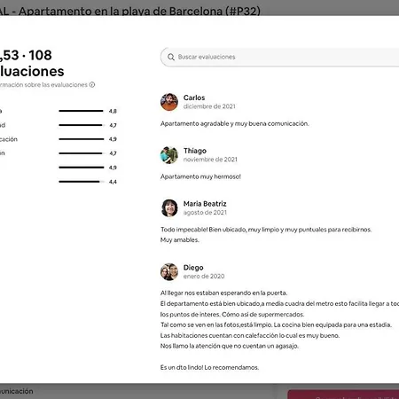Viewport: 399px width, 399px height.
Task: Click reviewer name Diego
Action: tap(193, 268)
